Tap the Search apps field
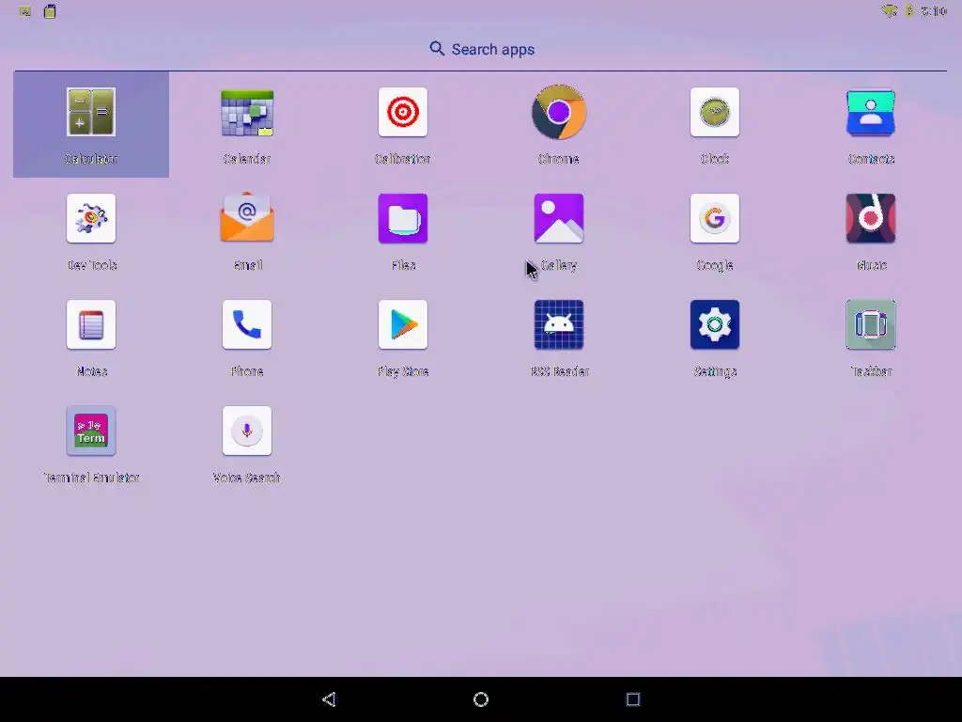Viewport: 962px width, 722px height. [x=481, y=49]
